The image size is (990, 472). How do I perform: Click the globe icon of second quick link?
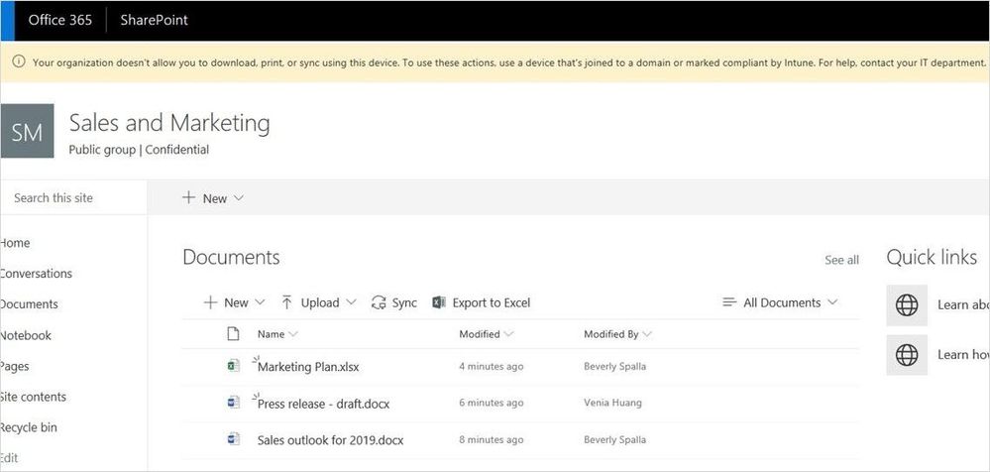point(907,355)
